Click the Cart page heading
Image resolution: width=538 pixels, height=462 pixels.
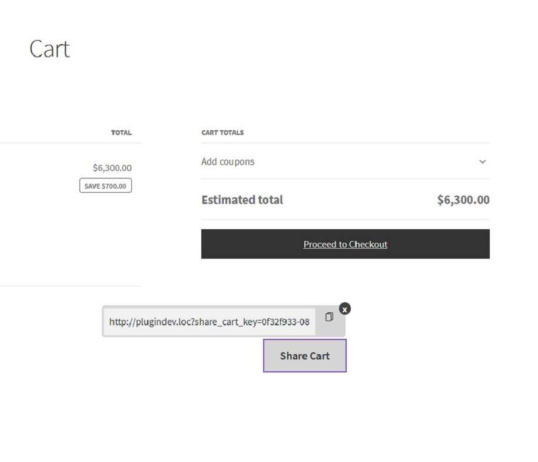tap(49, 49)
